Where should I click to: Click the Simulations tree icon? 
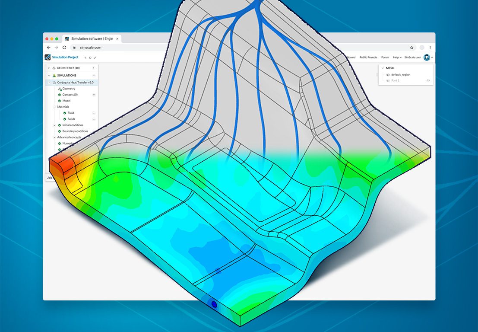(x=54, y=75)
